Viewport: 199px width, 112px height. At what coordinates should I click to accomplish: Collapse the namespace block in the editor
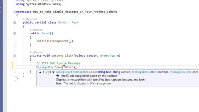tap(15, 12)
